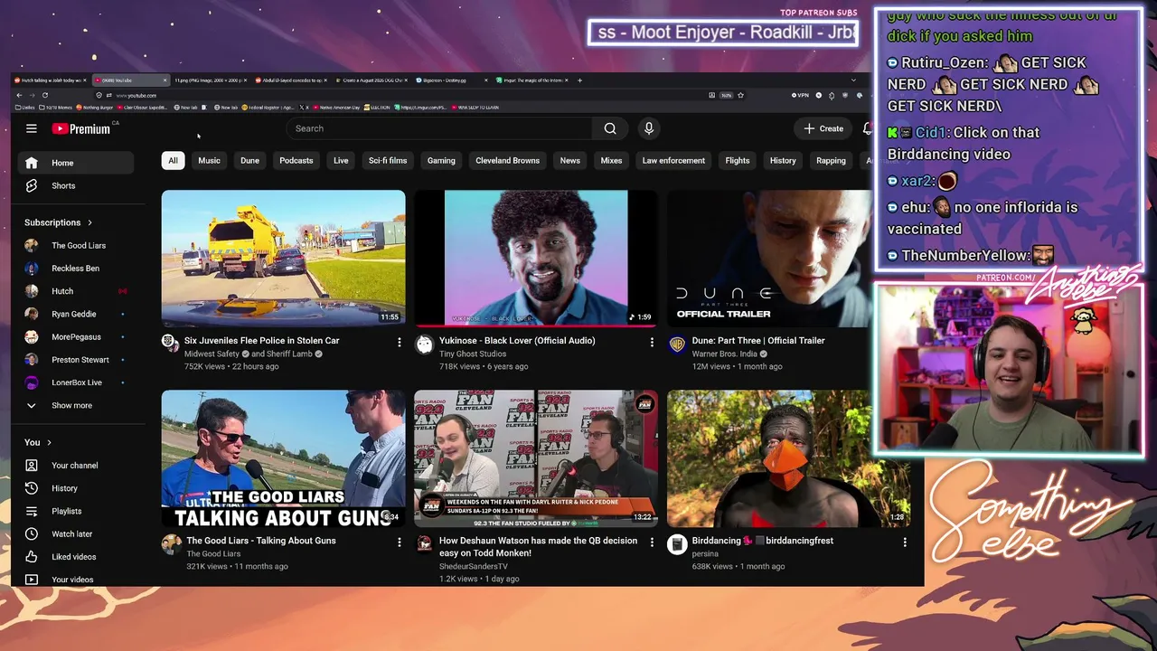Click the ShedeurSandersTV channel avatar
This screenshot has width=1157, height=651.
[424, 542]
